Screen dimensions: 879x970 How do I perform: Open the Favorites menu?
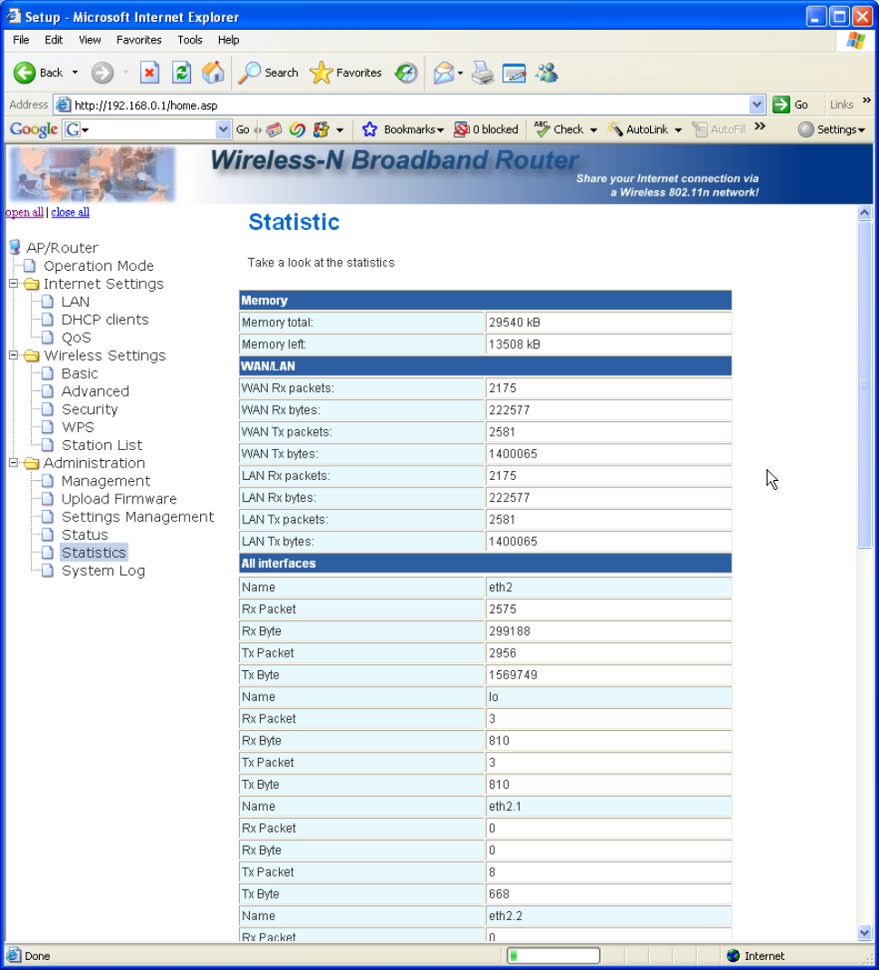[x=139, y=40]
